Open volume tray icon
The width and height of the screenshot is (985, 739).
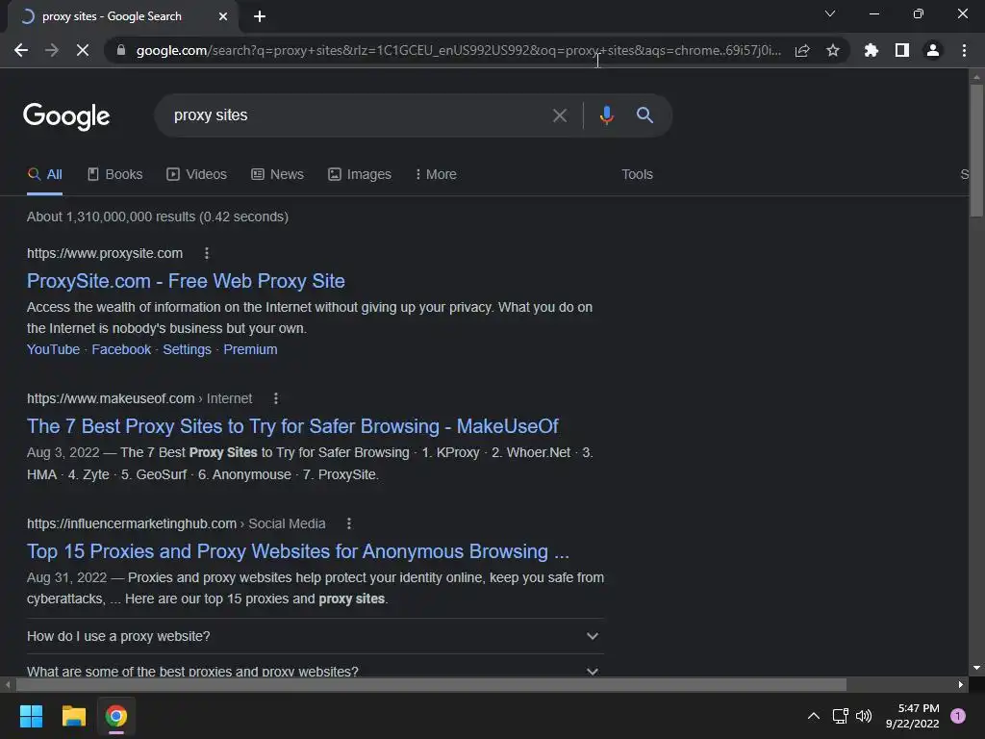[x=864, y=716]
